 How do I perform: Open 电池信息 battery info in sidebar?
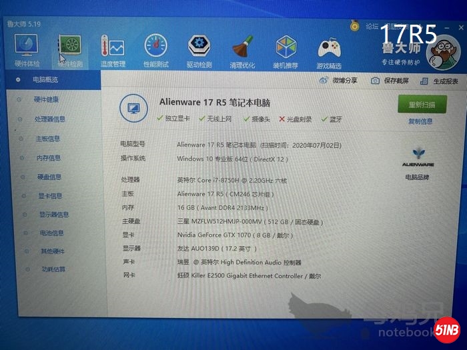(x=51, y=233)
